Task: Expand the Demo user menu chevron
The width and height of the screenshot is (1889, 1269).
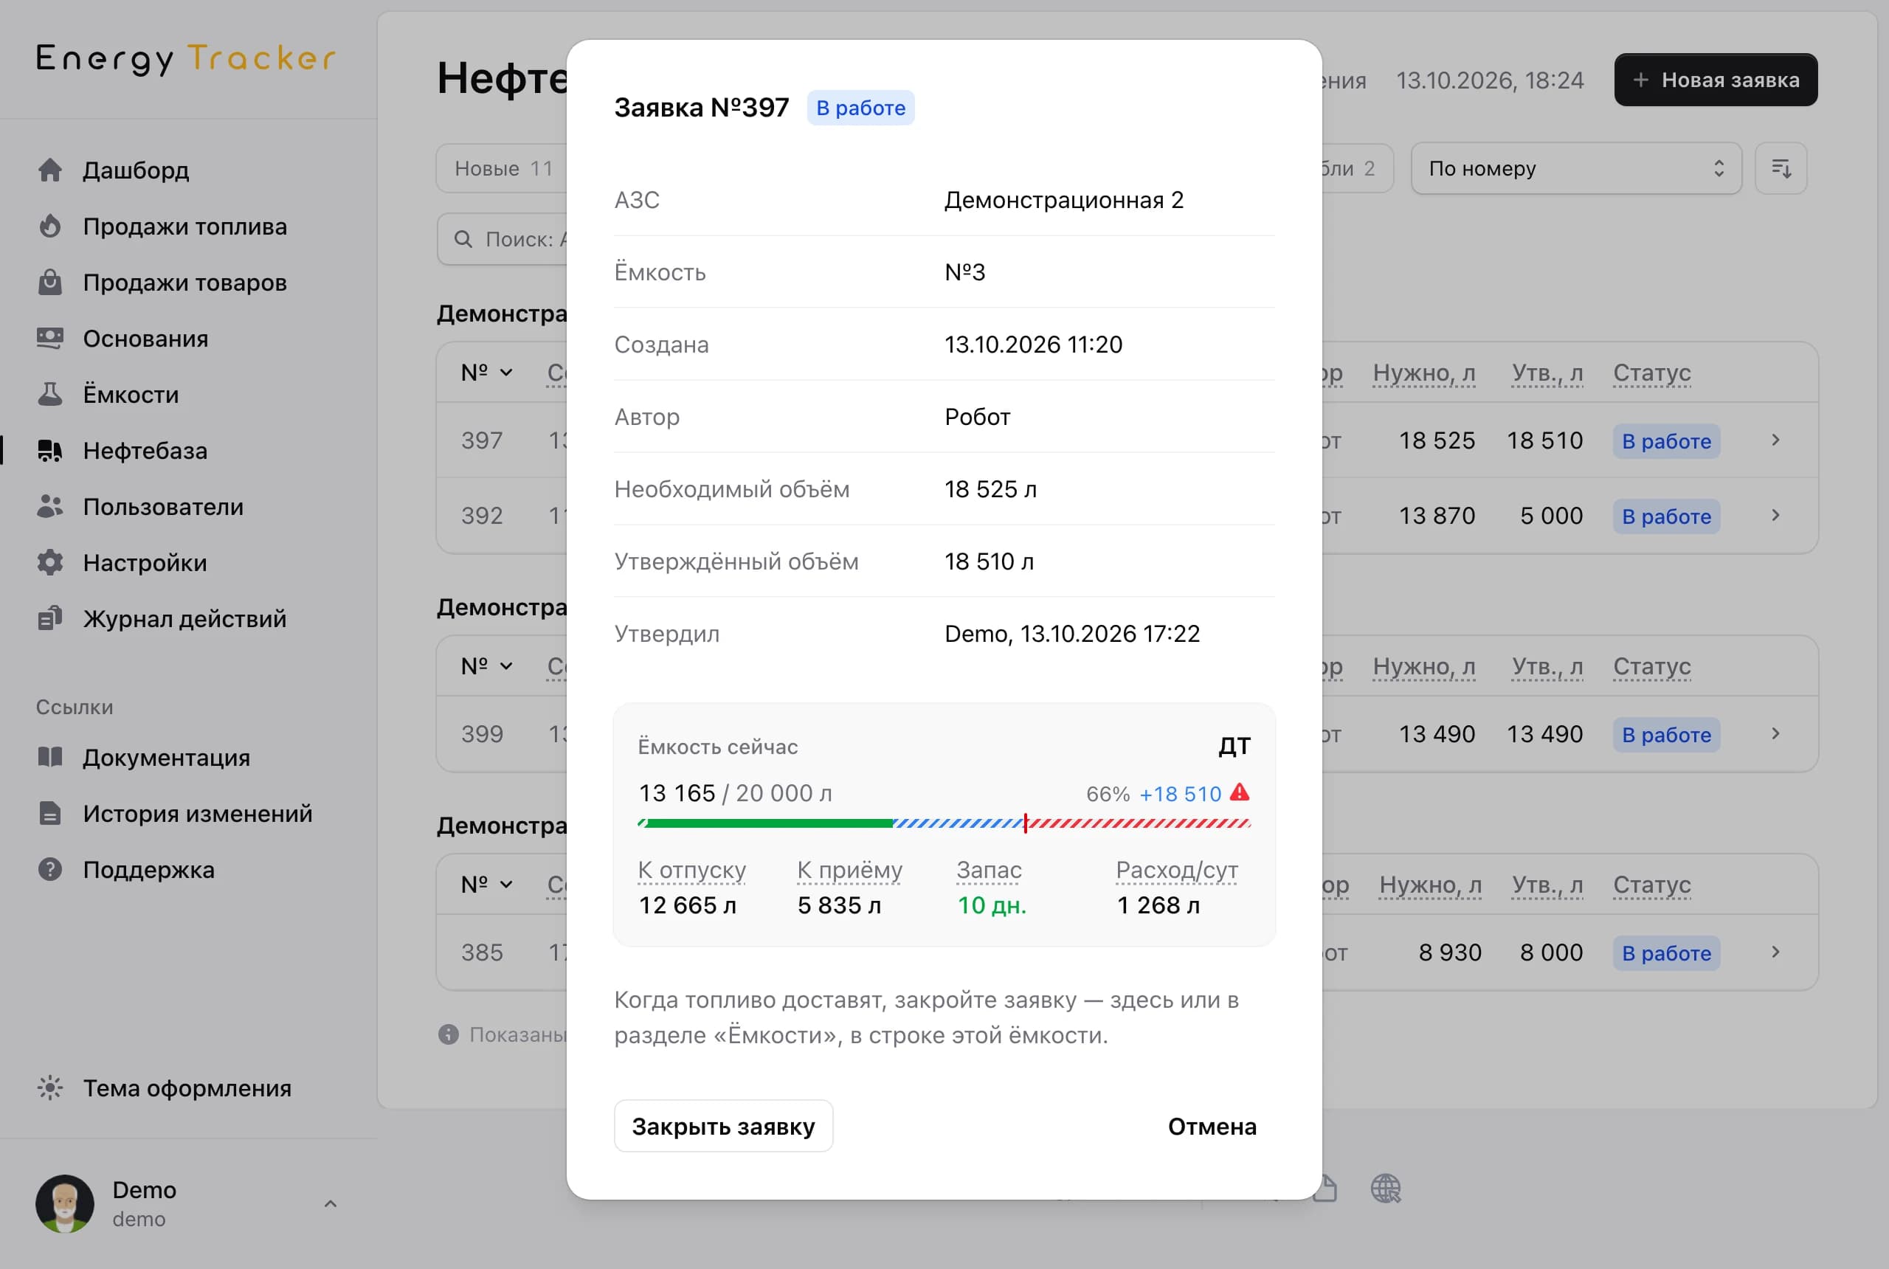Action: (331, 1204)
